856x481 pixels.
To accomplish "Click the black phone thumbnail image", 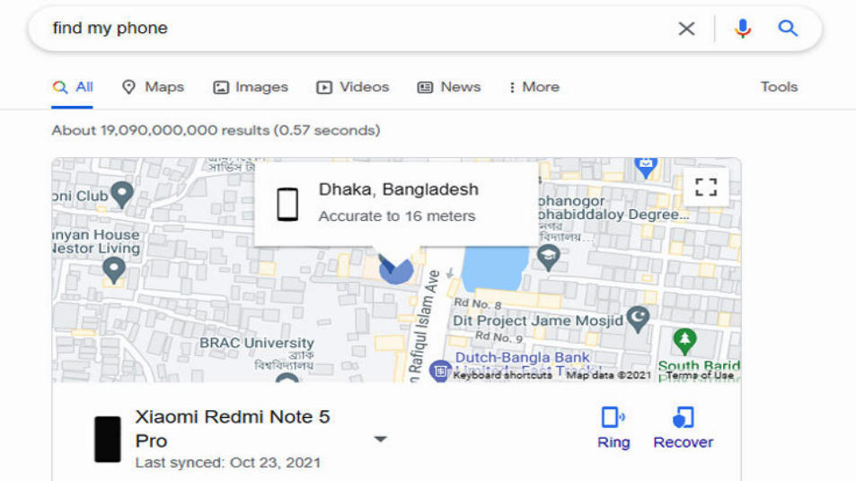I will (x=108, y=440).
